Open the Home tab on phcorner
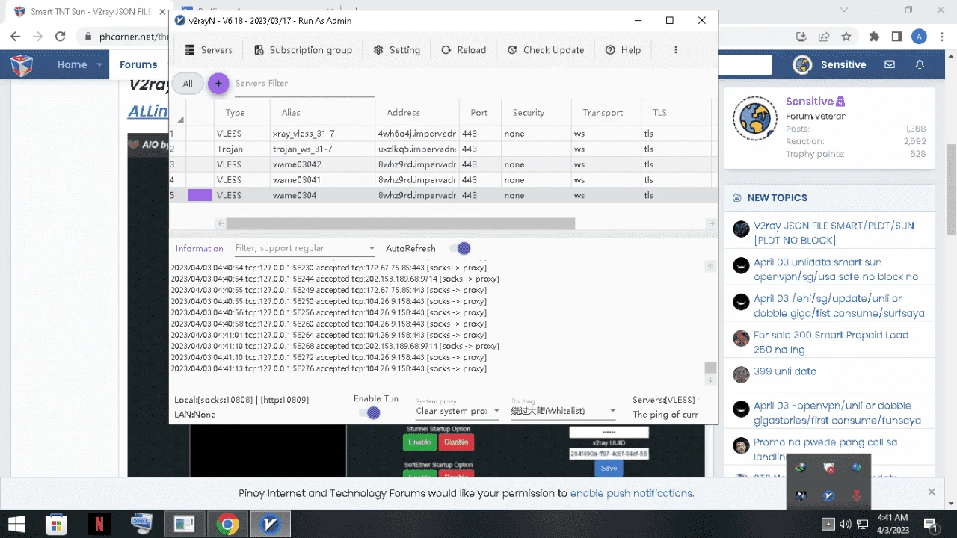The image size is (957, 538). point(72,64)
